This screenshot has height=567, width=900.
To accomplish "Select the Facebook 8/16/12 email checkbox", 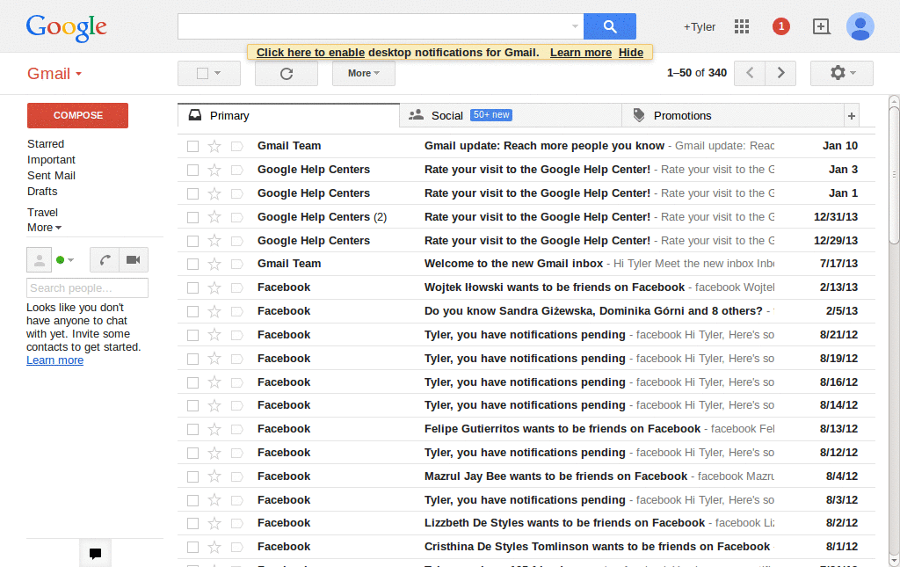I will click(192, 382).
